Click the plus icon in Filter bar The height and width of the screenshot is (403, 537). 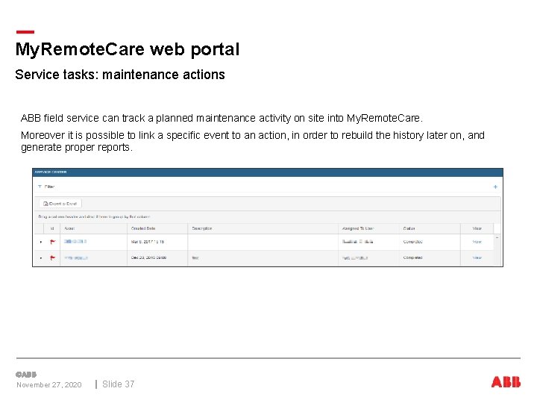495,187
